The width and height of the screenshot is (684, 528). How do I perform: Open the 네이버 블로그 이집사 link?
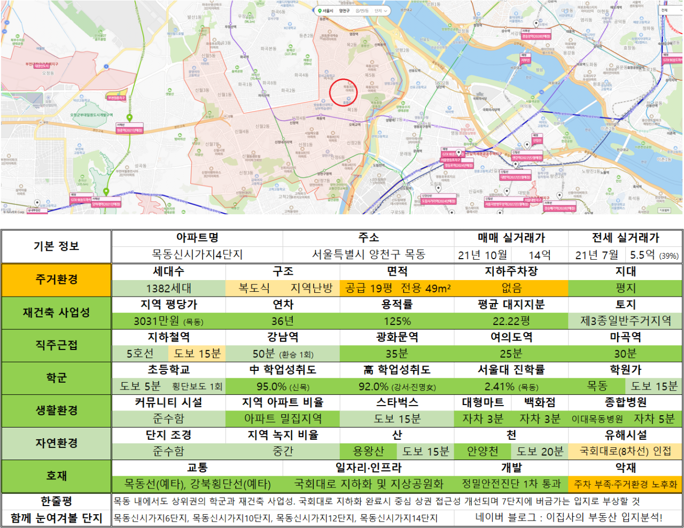pos(569,517)
